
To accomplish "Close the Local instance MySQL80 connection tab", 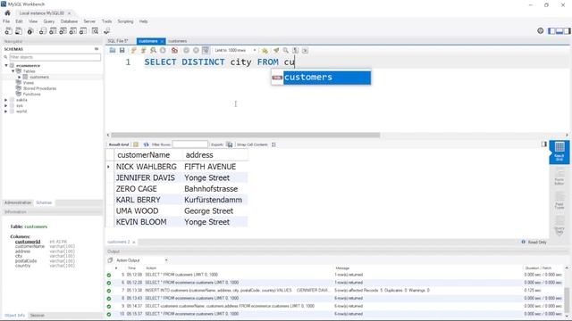I will click(x=69, y=13).
